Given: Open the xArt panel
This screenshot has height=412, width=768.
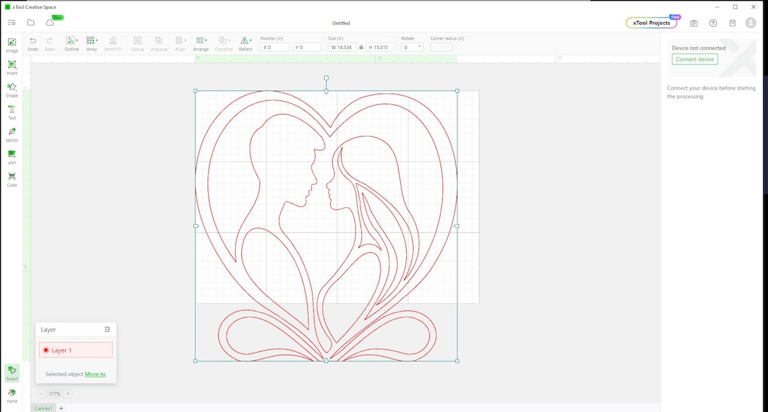Looking at the screenshot, I should click(11, 156).
